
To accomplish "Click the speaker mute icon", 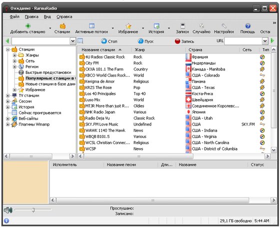I will [x=8, y=210].
